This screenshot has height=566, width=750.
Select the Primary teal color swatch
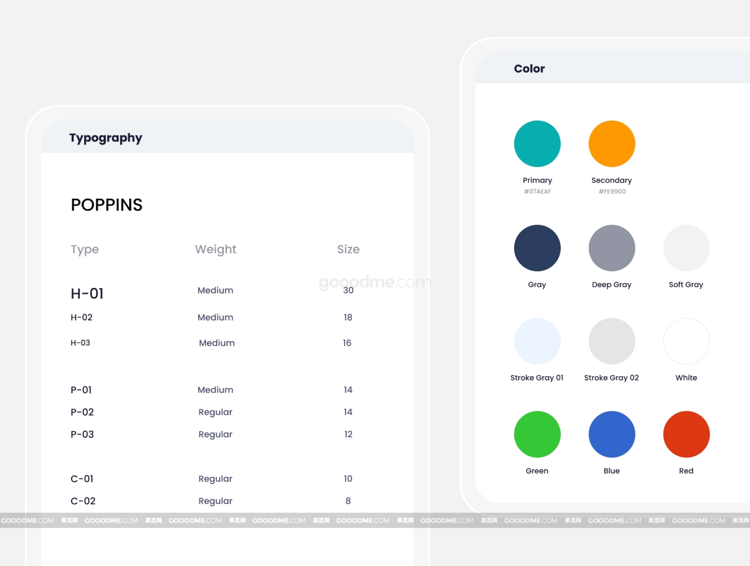tap(537, 144)
